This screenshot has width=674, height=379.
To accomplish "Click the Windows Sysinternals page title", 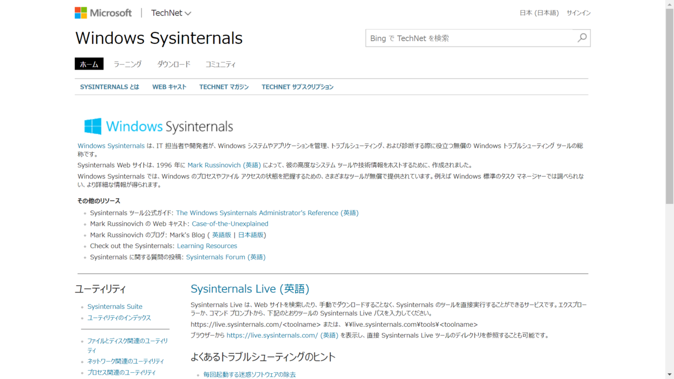I will pyautogui.click(x=159, y=38).
